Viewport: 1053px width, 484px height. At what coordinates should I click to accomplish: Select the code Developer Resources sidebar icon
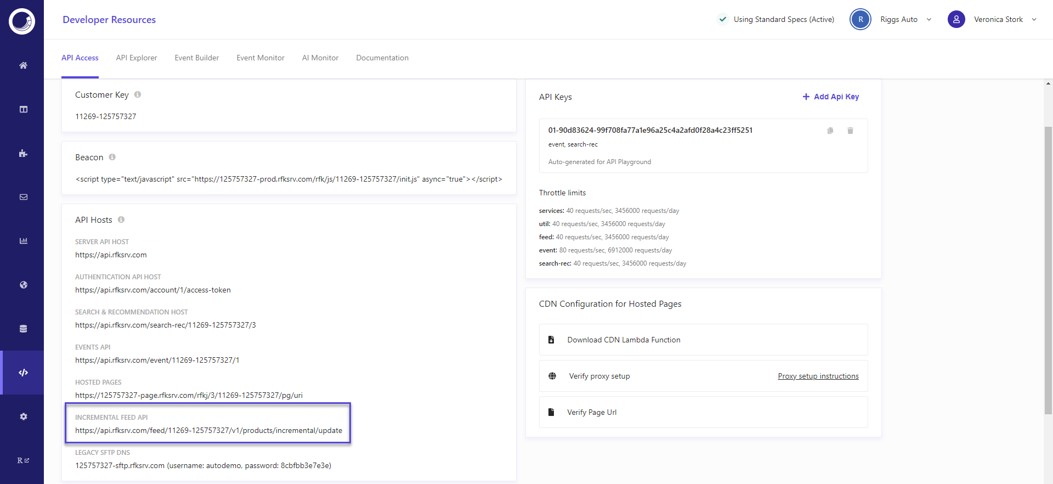point(23,373)
